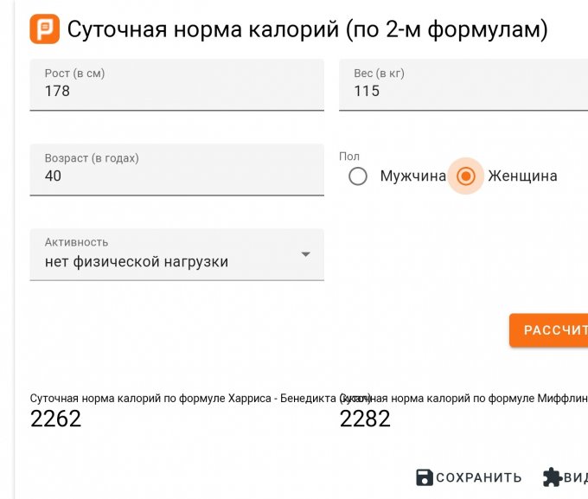
Task: Focus the Вес (в кг) input field
Action: 463,91
